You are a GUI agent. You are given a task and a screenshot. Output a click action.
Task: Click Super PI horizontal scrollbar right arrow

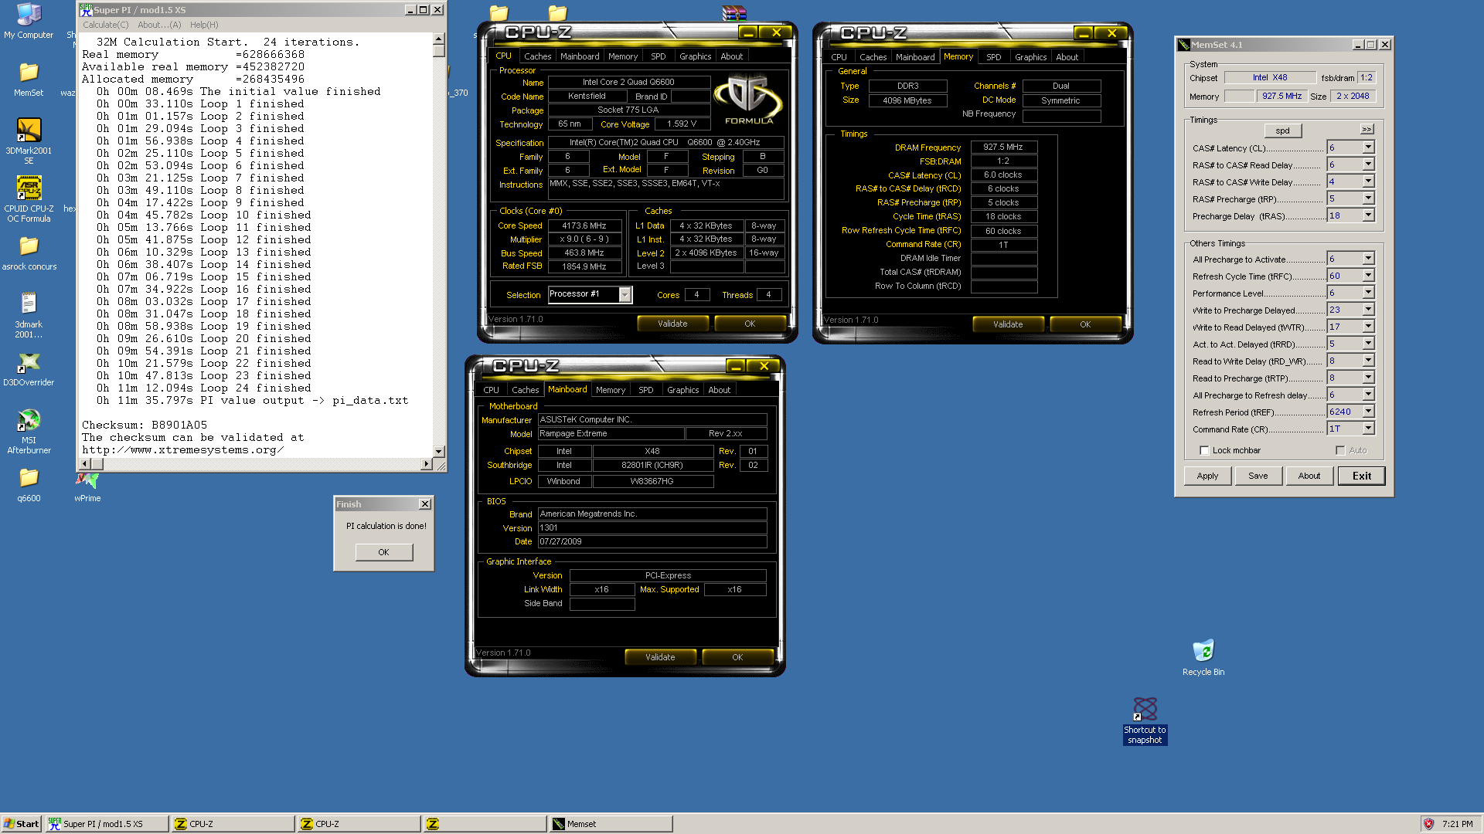coord(426,464)
